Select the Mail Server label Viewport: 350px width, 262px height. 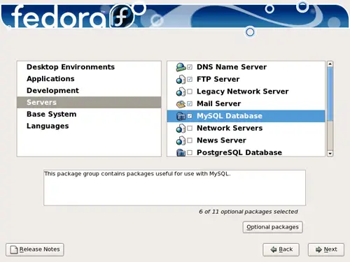[218, 104]
